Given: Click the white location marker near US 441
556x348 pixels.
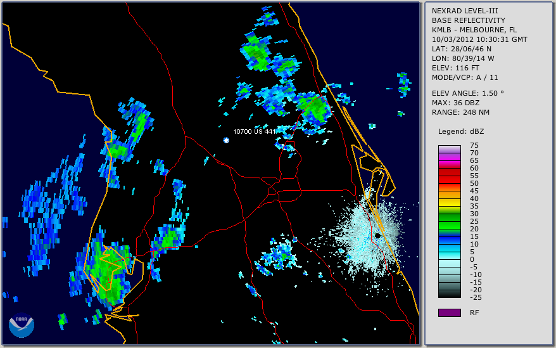Looking at the screenshot, I should coord(226,140).
